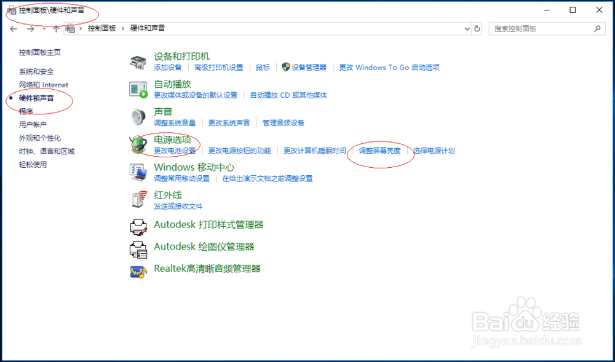615x362 pixels.
Task: Click inside the 搜索控制面板 search box
Action: [541, 28]
